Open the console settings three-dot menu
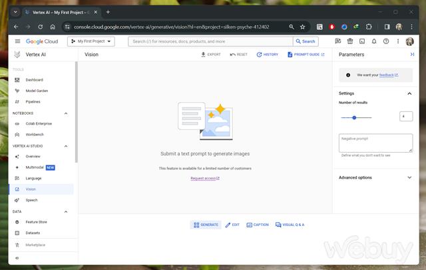This screenshot has width=426, height=270. [x=398, y=41]
